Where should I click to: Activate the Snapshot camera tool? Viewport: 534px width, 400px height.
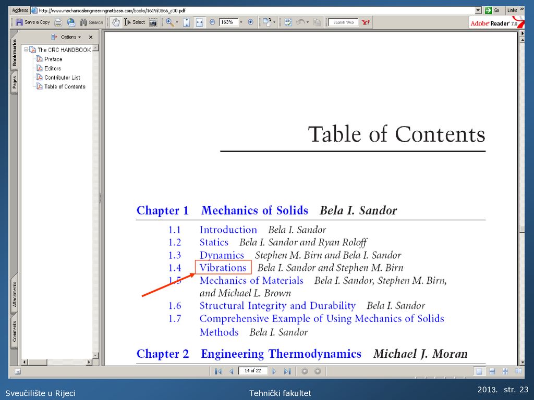pos(153,22)
